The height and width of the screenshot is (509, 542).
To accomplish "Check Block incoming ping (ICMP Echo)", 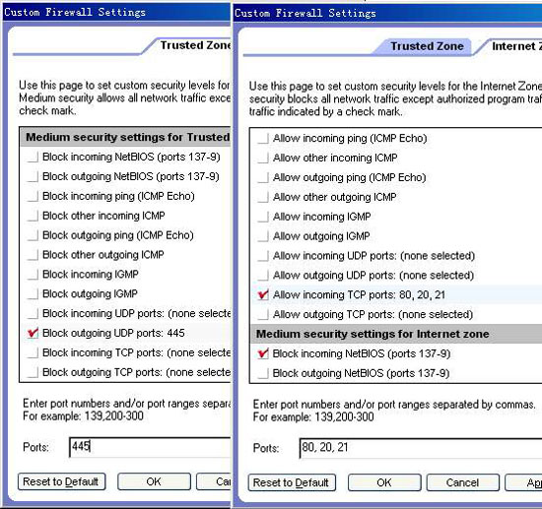I will coord(33,196).
